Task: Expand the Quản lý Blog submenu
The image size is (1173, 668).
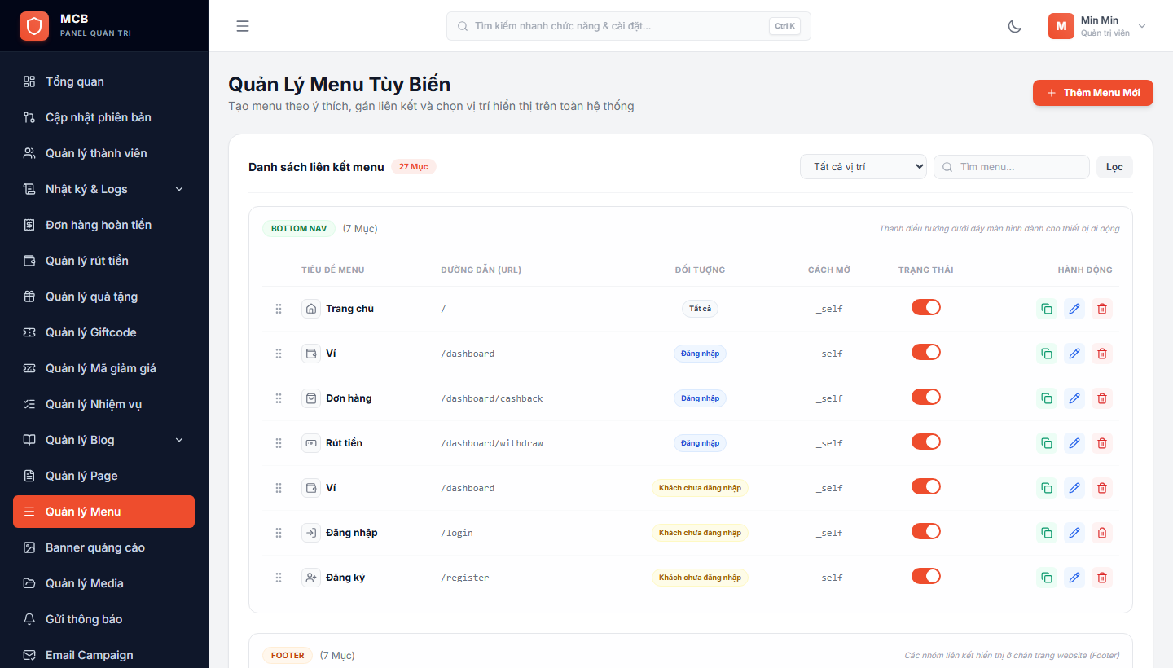Action: coord(104,440)
